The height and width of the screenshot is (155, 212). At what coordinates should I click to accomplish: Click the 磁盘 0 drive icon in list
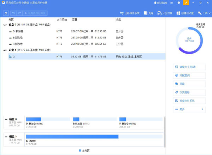click(5, 25)
